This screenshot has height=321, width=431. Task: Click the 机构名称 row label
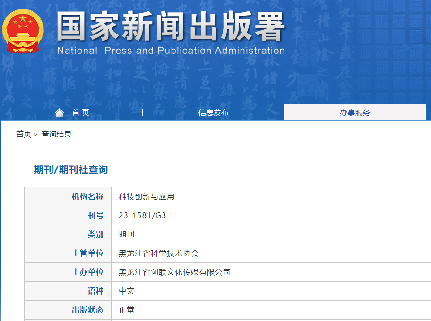click(87, 197)
